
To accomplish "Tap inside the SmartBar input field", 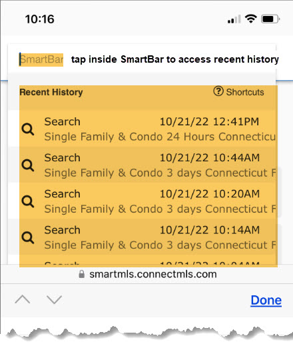I will (41, 59).
